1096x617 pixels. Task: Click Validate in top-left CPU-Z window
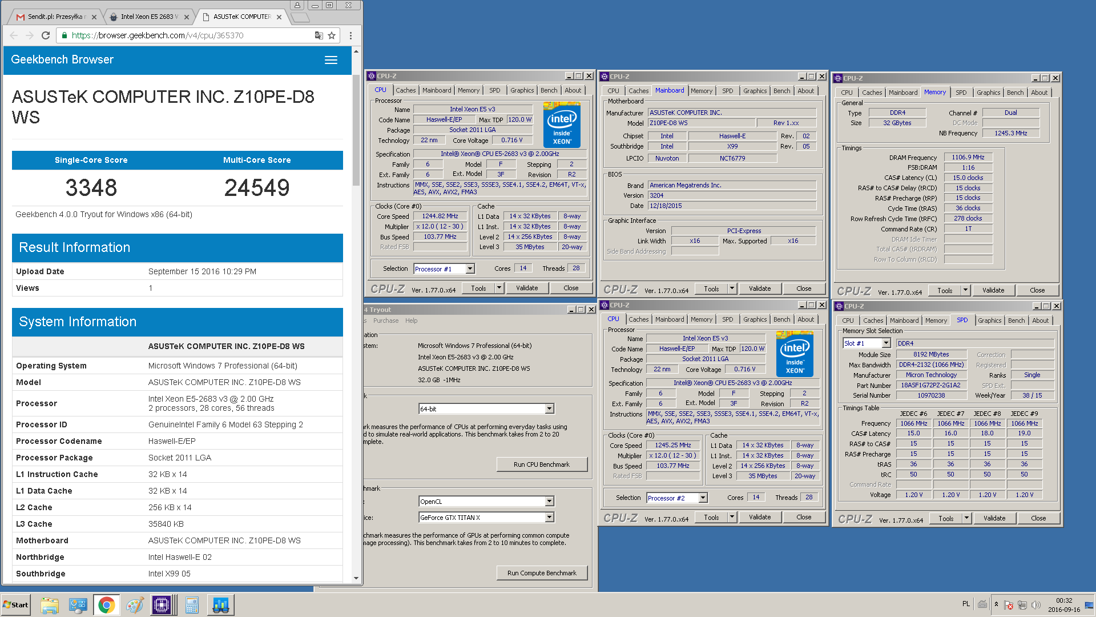(527, 288)
